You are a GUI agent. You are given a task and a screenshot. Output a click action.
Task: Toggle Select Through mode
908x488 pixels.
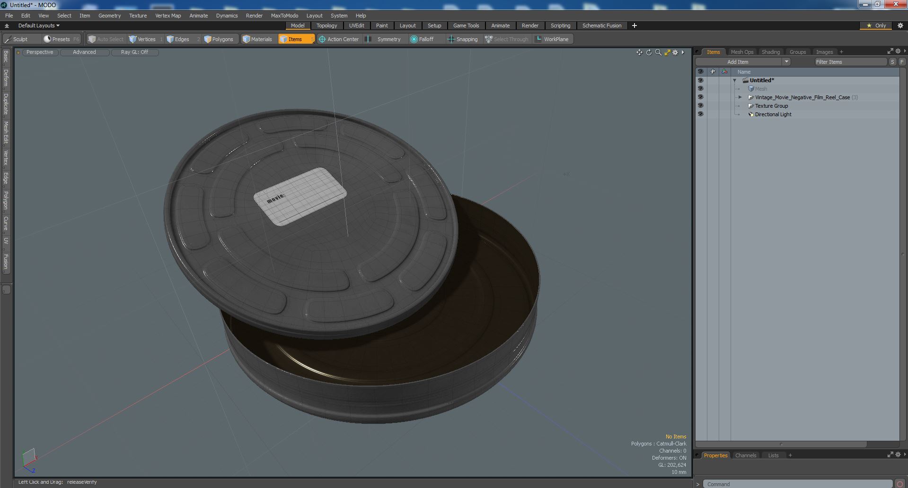pyautogui.click(x=507, y=39)
